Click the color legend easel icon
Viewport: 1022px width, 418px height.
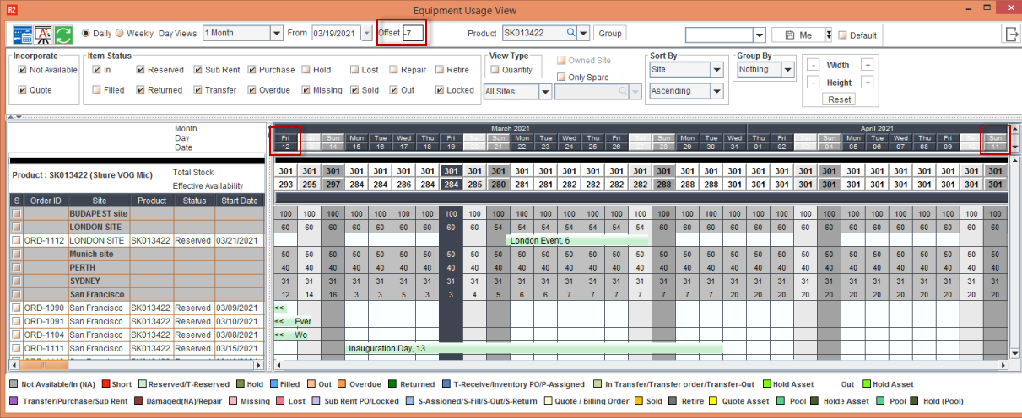coord(43,35)
